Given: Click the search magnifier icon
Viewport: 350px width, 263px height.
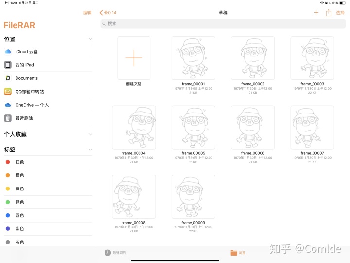Looking at the screenshot, I should [104, 24].
